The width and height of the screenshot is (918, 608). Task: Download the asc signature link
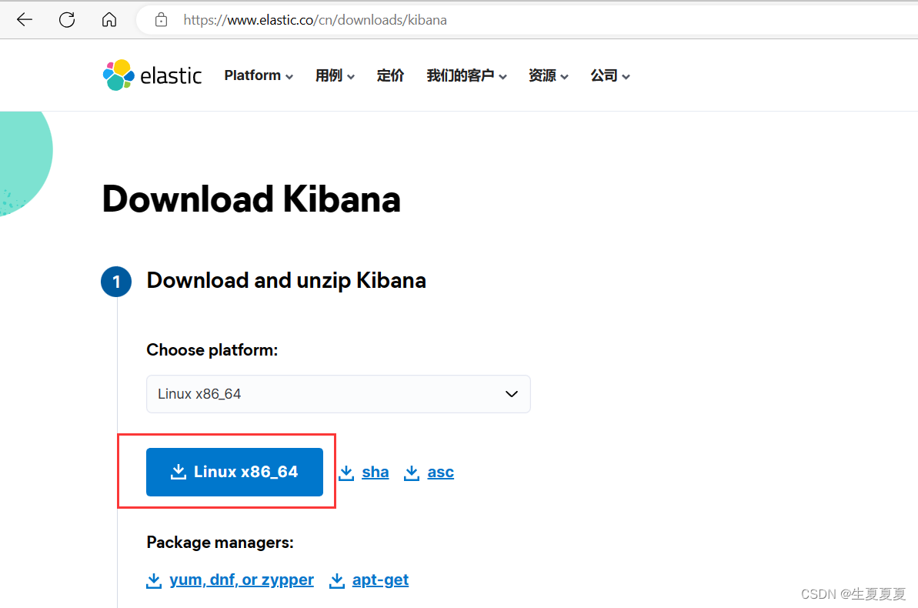(x=441, y=472)
